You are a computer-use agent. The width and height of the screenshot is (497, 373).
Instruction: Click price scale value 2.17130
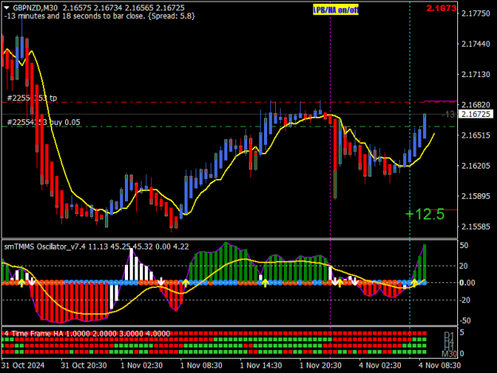pos(476,75)
